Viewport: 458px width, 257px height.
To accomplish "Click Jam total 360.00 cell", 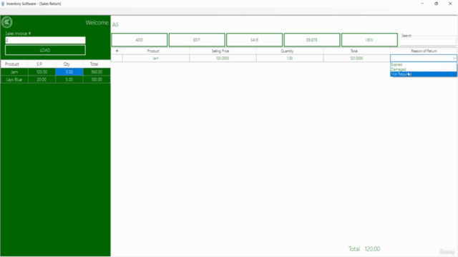I will (97, 72).
